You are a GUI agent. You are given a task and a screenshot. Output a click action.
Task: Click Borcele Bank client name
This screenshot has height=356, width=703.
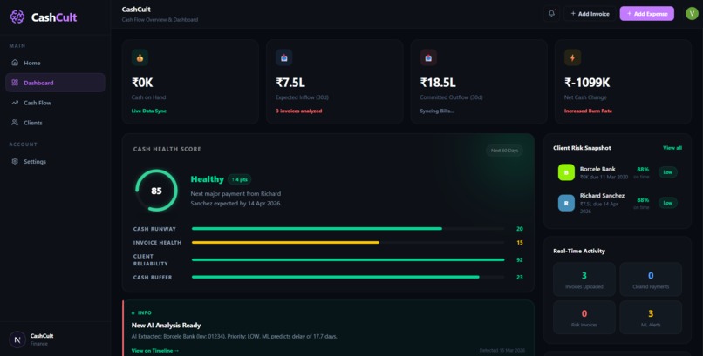[597, 169]
